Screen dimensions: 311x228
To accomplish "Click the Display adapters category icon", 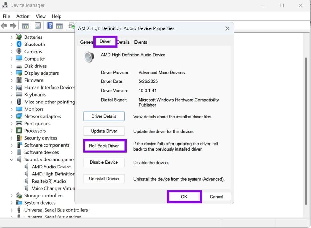I will [19, 73].
